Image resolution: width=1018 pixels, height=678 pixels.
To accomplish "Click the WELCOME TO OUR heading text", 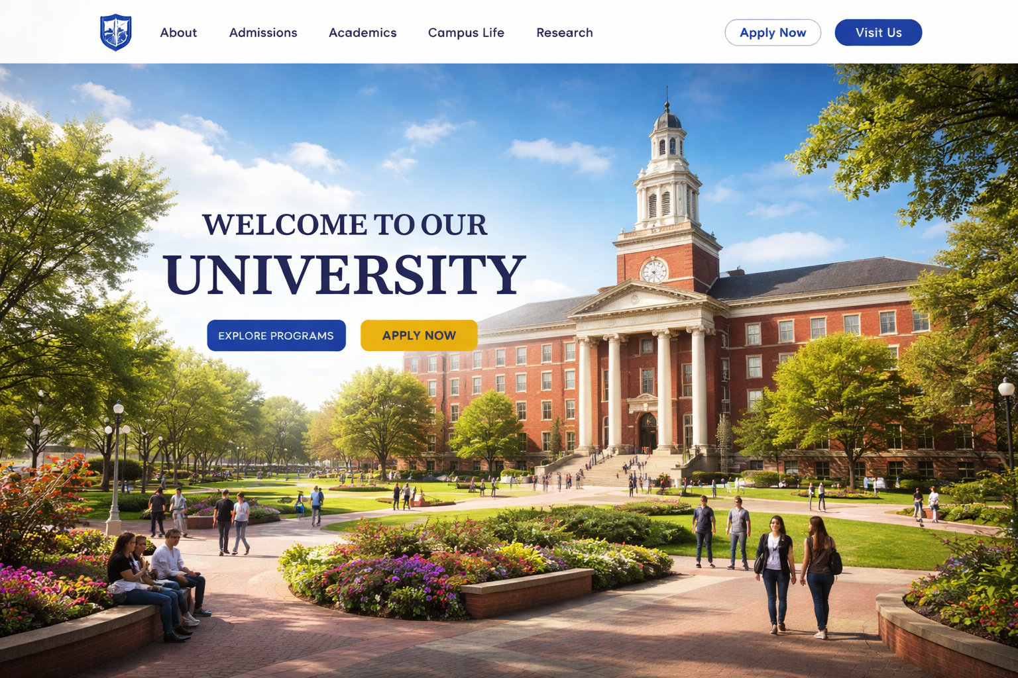I will 345,225.
